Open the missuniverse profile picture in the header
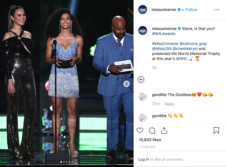The image size is (226, 167). tap(142, 10)
